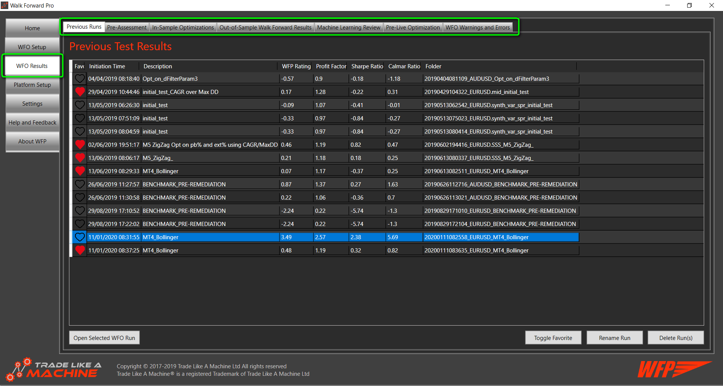This screenshot has height=386, width=723.
Task: Click red heart on 13/06/2019 08:06:17 M5_ZigZag_ row
Action: (80, 158)
